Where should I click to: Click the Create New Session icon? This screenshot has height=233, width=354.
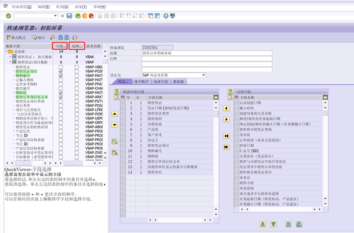(150, 16)
